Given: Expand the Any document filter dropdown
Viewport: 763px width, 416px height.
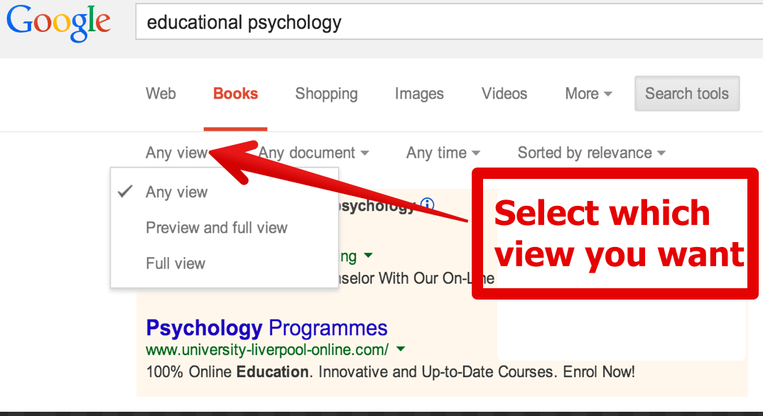Looking at the screenshot, I should click(313, 153).
